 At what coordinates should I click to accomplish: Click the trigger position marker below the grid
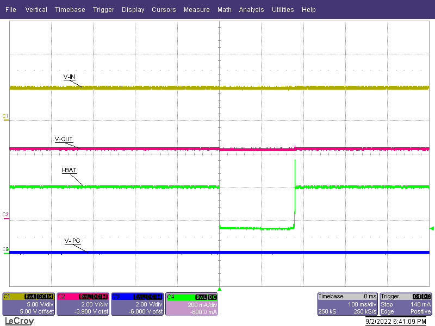tap(219, 290)
